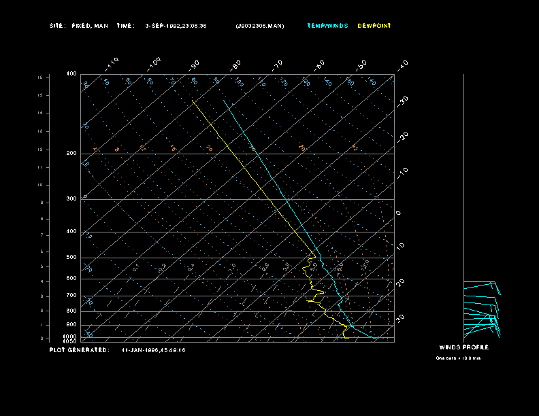Click the 600 pressure level label

point(71,279)
